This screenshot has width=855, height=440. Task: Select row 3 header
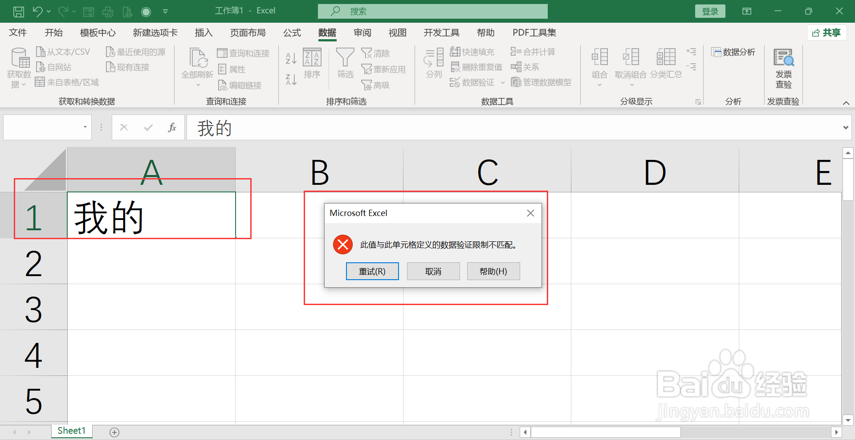(33, 307)
